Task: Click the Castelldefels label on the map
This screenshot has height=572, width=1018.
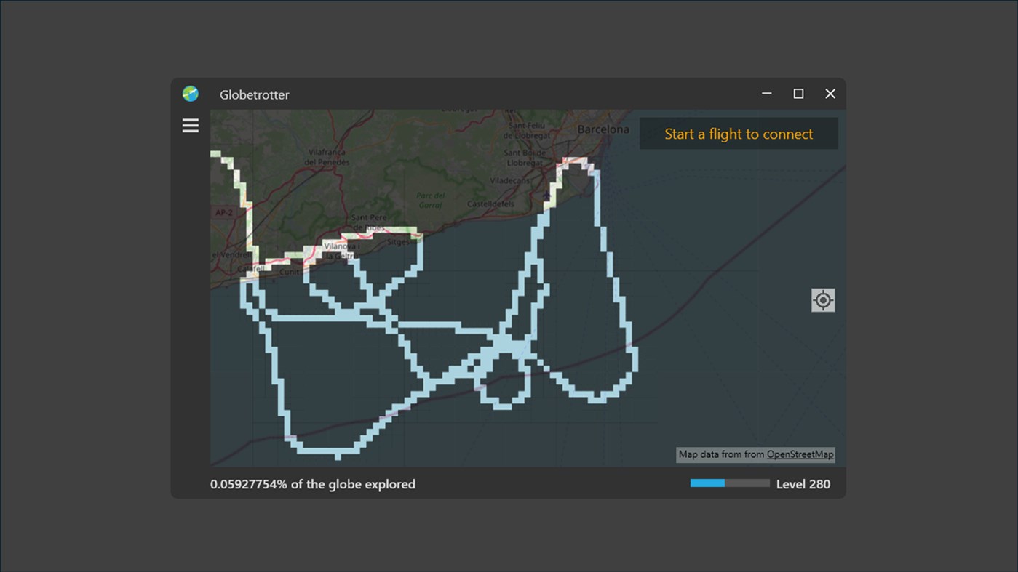Action: pos(491,204)
